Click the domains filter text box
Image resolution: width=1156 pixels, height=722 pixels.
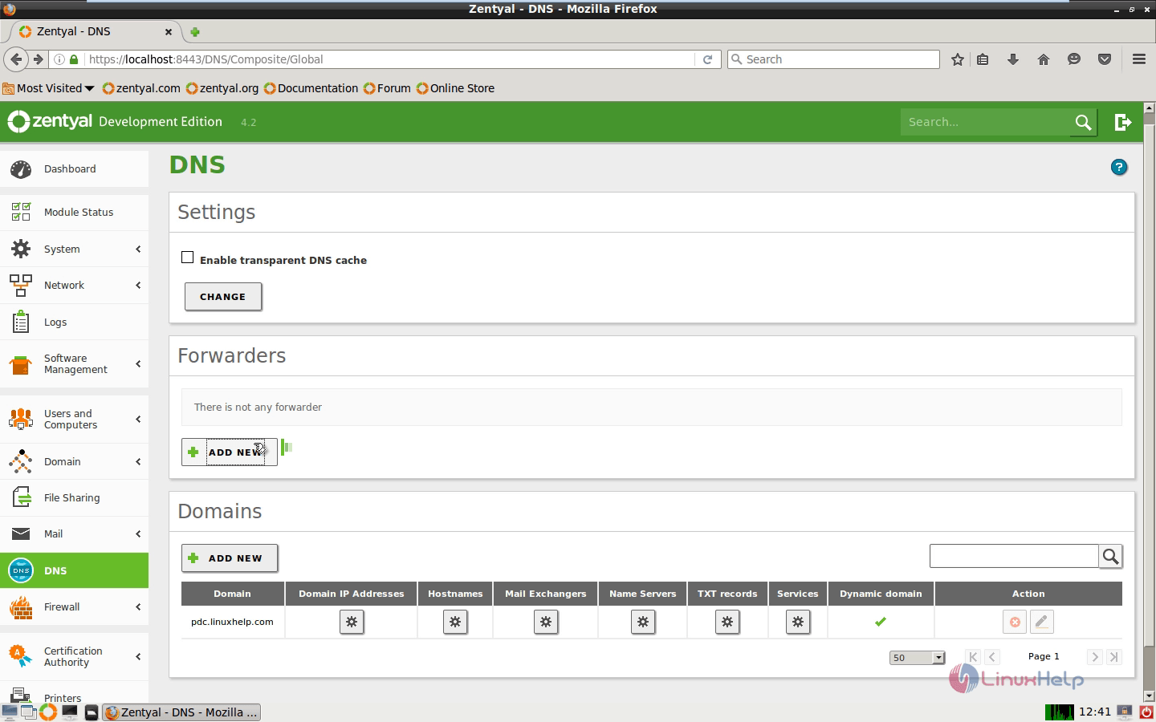pyautogui.click(x=1014, y=556)
